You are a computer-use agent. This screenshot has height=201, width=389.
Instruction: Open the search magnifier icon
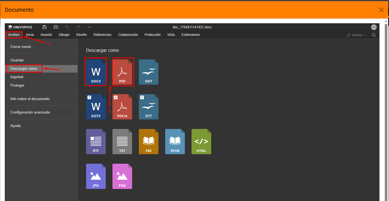tap(374, 35)
